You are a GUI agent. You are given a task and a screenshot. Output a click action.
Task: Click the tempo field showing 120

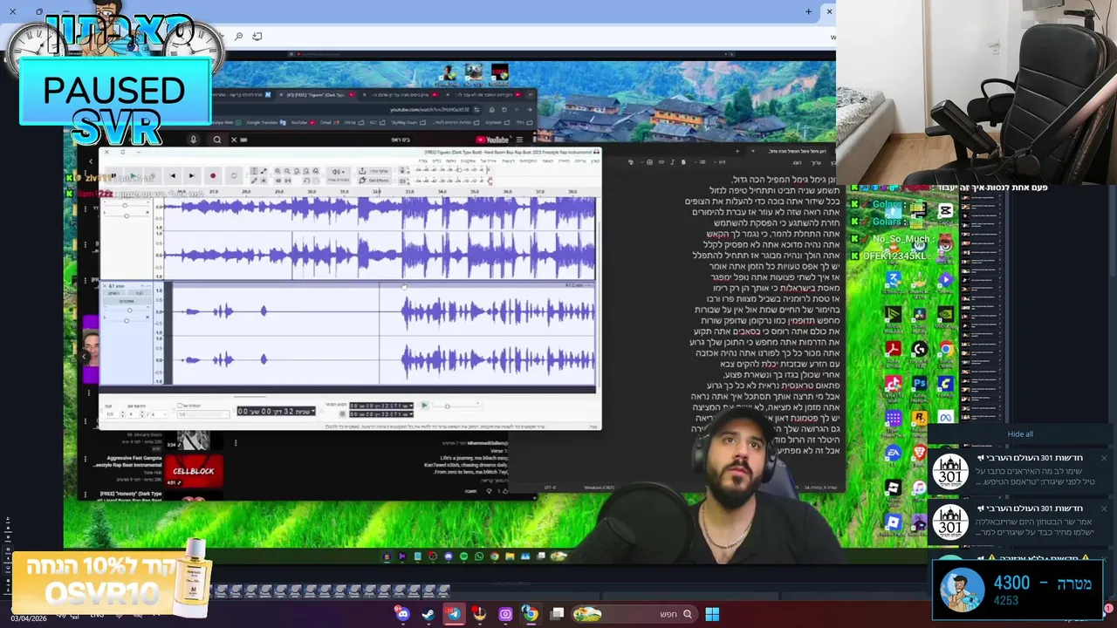[x=111, y=414]
